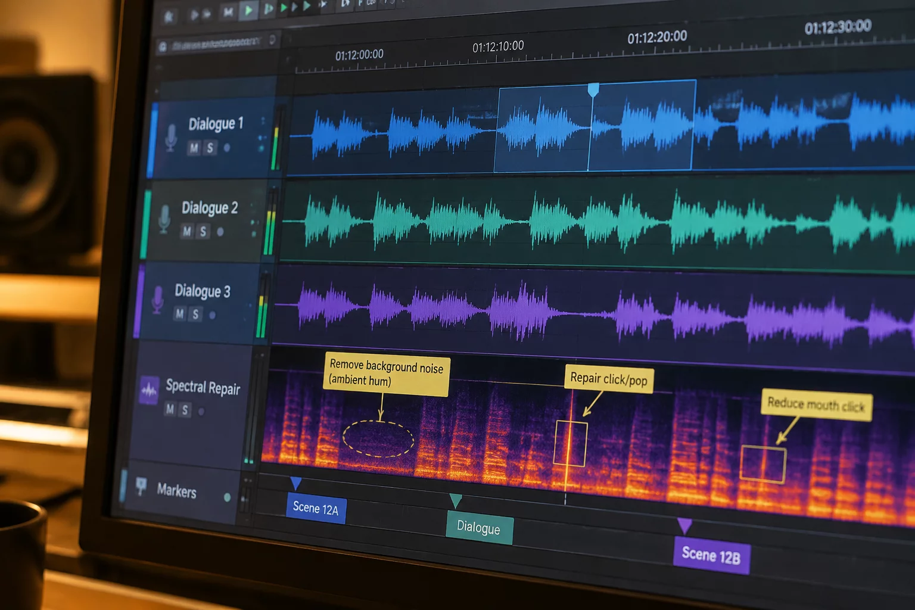Click the playhead handle on Dialogue 1 selection
Viewport: 915px width, 610px height.
(593, 90)
